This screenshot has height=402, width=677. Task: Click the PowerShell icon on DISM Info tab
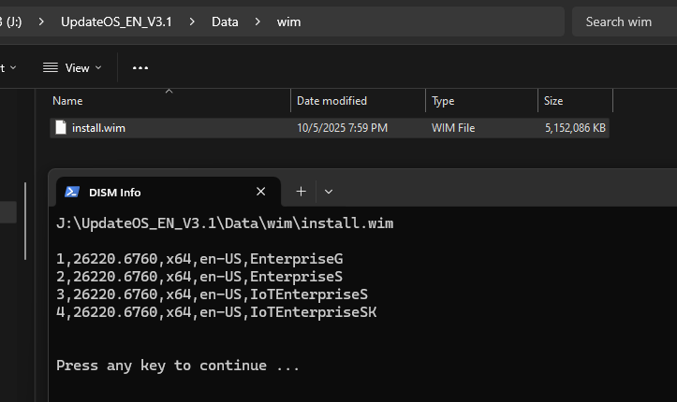[x=72, y=192]
